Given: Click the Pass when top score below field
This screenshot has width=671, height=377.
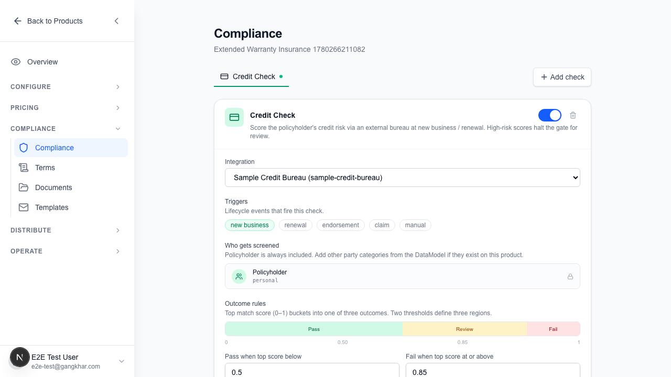Looking at the screenshot, I should point(312,370).
